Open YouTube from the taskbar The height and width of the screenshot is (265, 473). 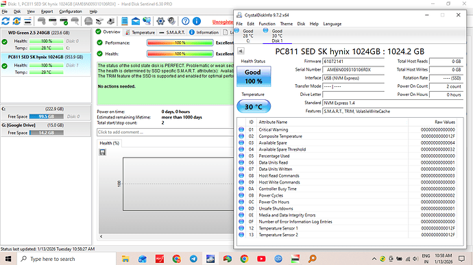[x=262, y=259]
